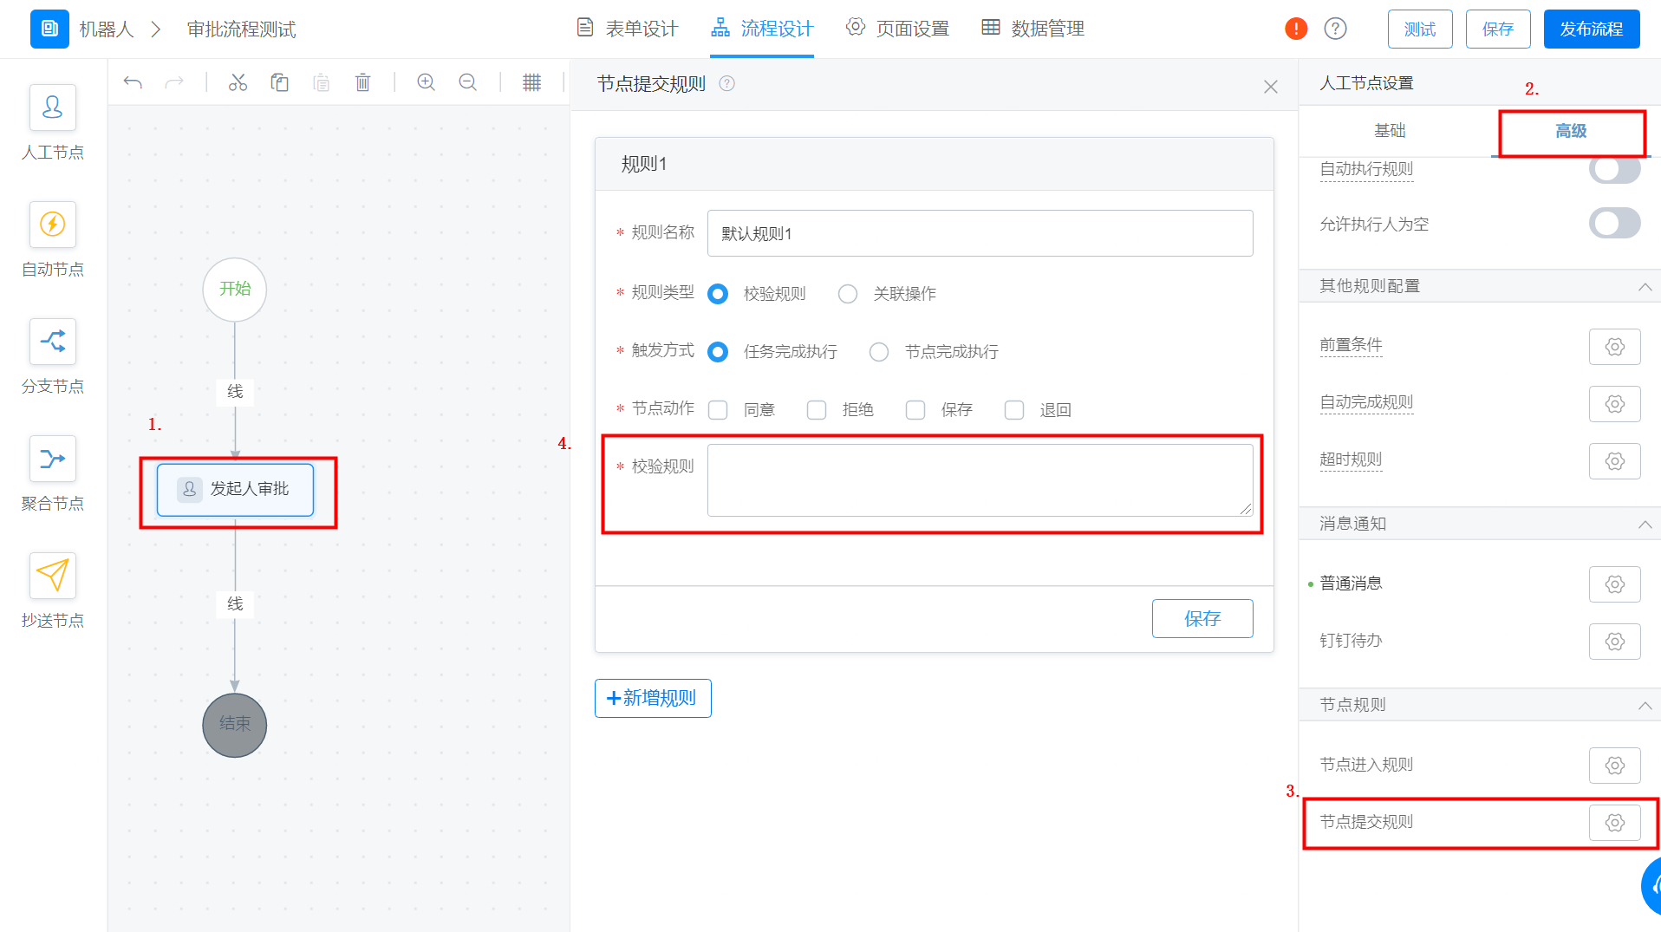
Task: Select 校验规则 rule type radio
Action: 718,294
